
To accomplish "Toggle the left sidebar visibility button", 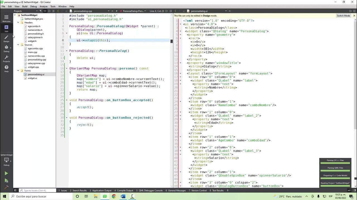I will (x=16, y=191).
